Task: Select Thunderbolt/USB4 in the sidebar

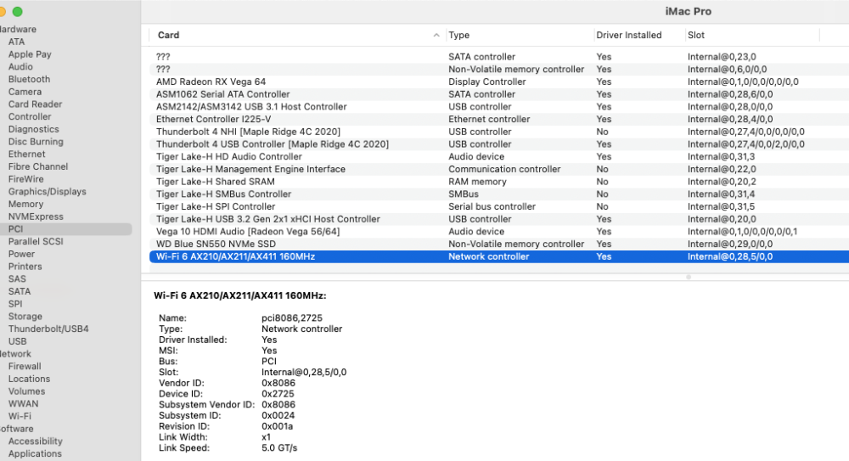Action: (x=48, y=329)
